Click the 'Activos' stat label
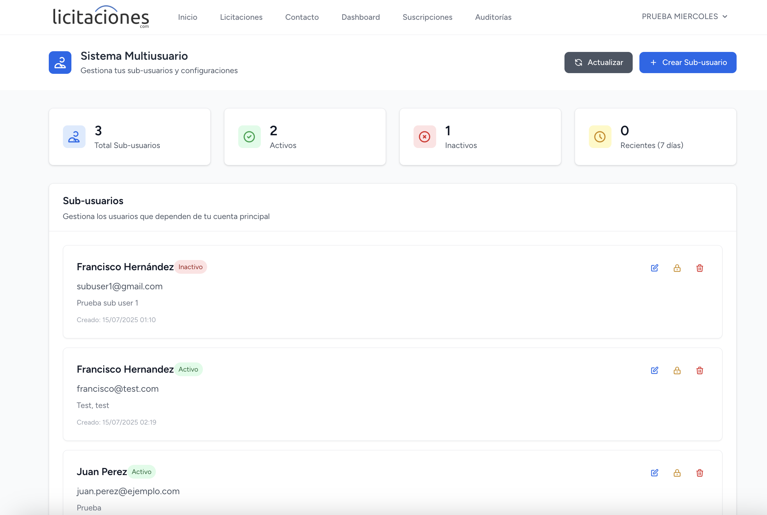 coord(283,146)
